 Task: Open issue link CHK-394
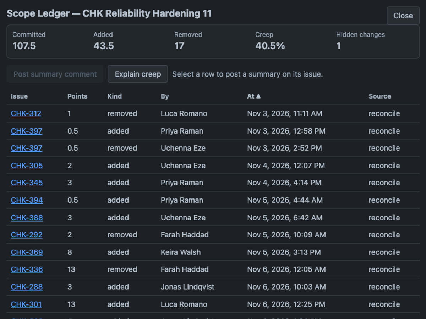(x=27, y=200)
